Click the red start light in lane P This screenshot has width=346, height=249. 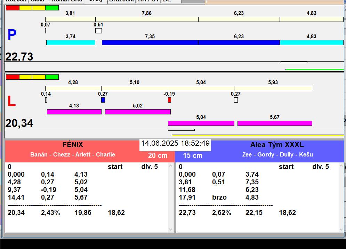[x=13, y=8]
